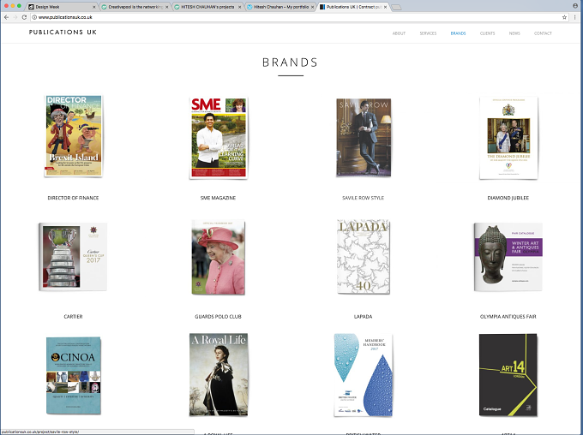Viewport: 583px width, 435px height.
Task: Click the CARTIER caption
Action: click(73, 317)
